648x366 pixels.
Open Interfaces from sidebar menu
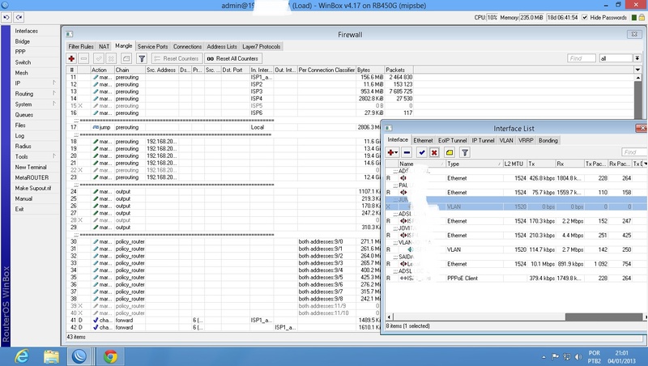pyautogui.click(x=27, y=31)
